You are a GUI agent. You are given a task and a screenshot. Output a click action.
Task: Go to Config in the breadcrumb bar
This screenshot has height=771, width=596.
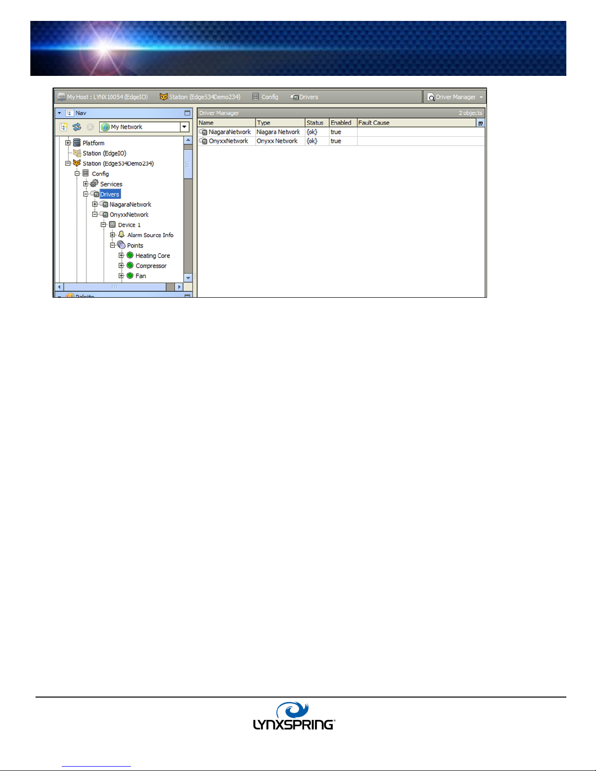tap(266, 97)
